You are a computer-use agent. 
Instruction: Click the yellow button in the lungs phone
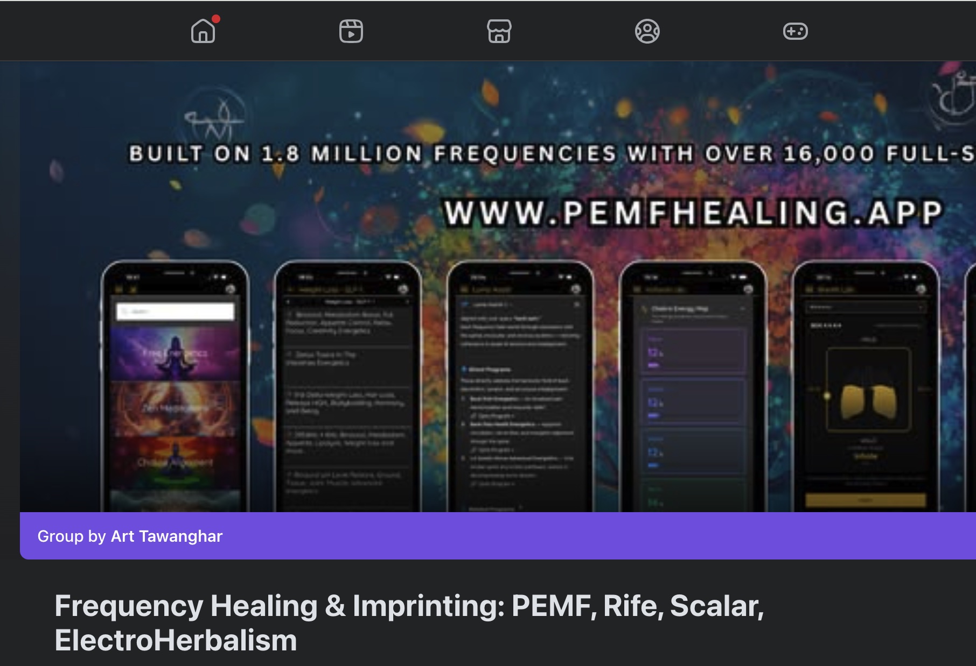pos(866,500)
